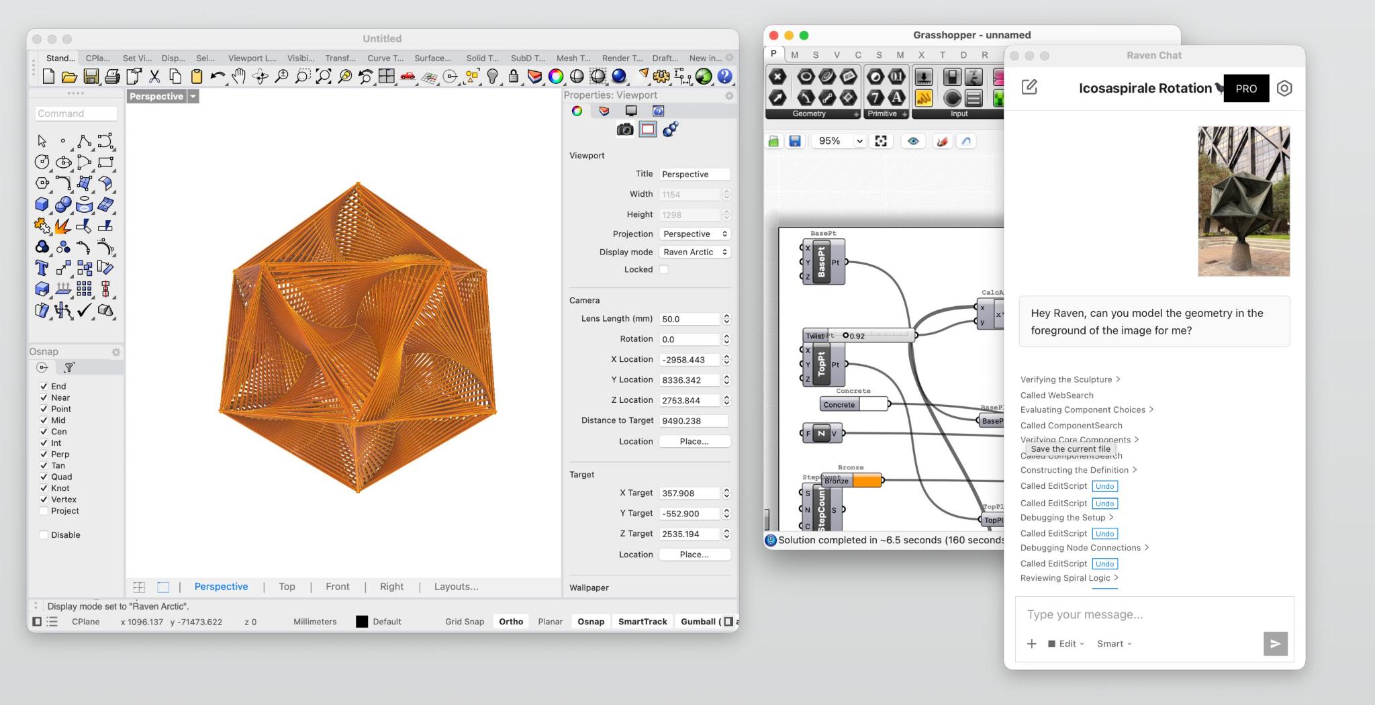Viewport: 1375px width, 705px height.
Task: Click Undo next to first EditScript call
Action: 1104,486
